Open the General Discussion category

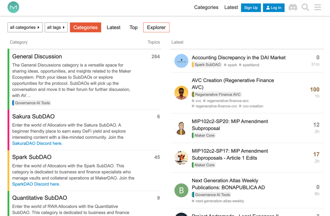pos(37,57)
